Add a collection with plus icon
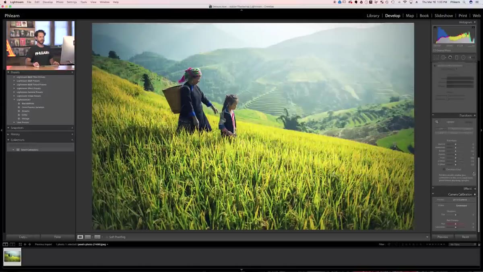Viewport: 483px width, 272px height. click(72, 140)
